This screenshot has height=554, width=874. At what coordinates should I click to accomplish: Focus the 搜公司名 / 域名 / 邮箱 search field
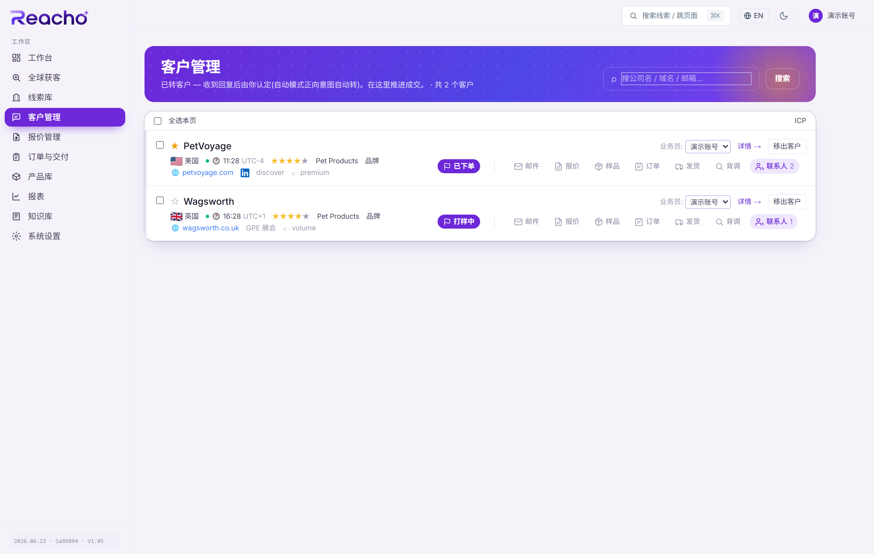coord(686,78)
